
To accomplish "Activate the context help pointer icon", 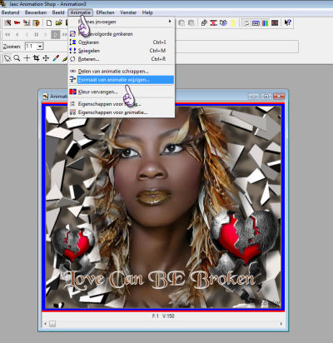I will pyautogui.click(x=288, y=22).
